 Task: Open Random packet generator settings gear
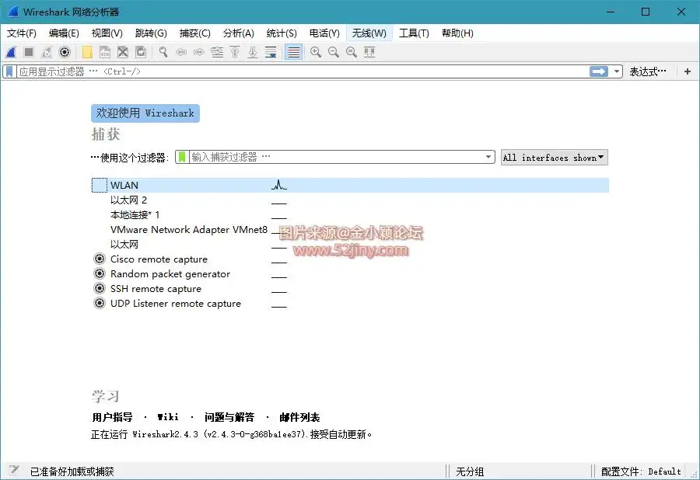pyautogui.click(x=100, y=273)
